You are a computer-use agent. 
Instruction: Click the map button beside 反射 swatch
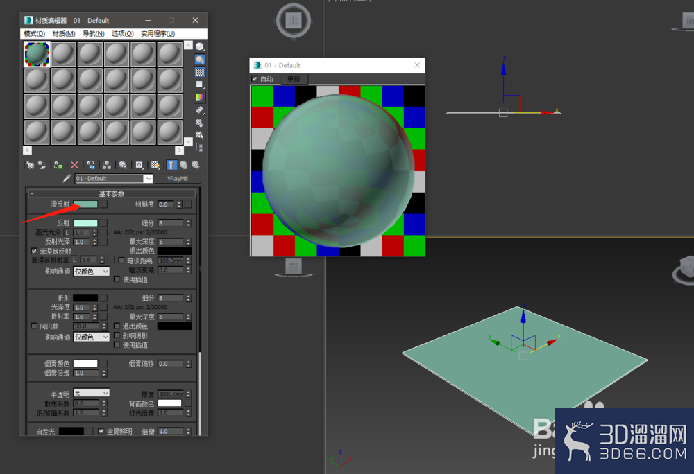point(103,222)
